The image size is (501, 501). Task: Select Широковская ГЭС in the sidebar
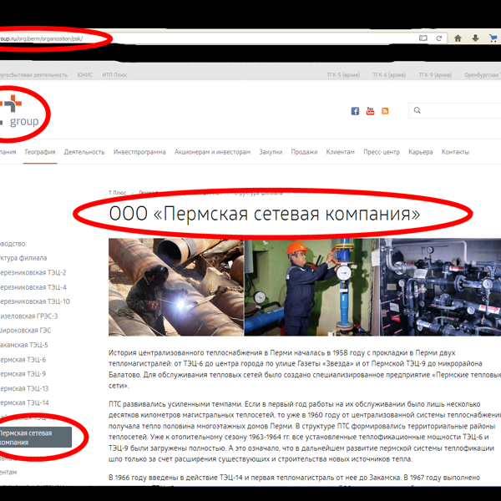(x=25, y=331)
